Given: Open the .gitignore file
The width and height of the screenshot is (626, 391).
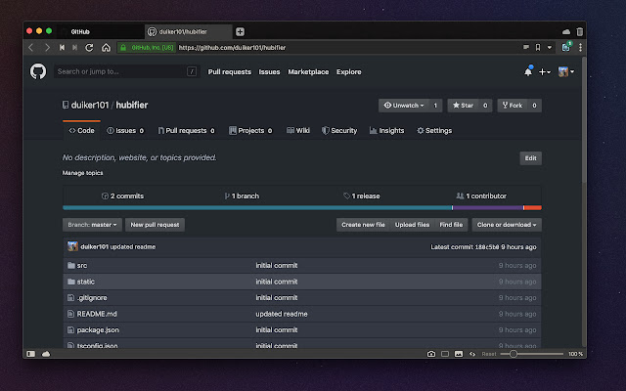Looking at the screenshot, I should tap(92, 297).
